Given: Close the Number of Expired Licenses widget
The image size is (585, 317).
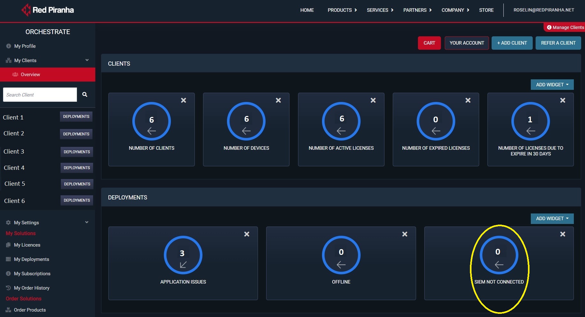Looking at the screenshot, I should [x=468, y=100].
